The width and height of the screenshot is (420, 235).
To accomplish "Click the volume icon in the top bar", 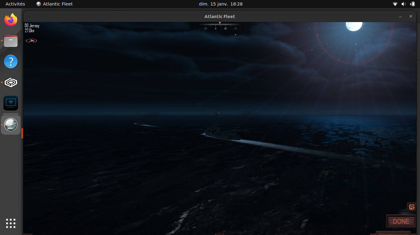I will [403, 4].
